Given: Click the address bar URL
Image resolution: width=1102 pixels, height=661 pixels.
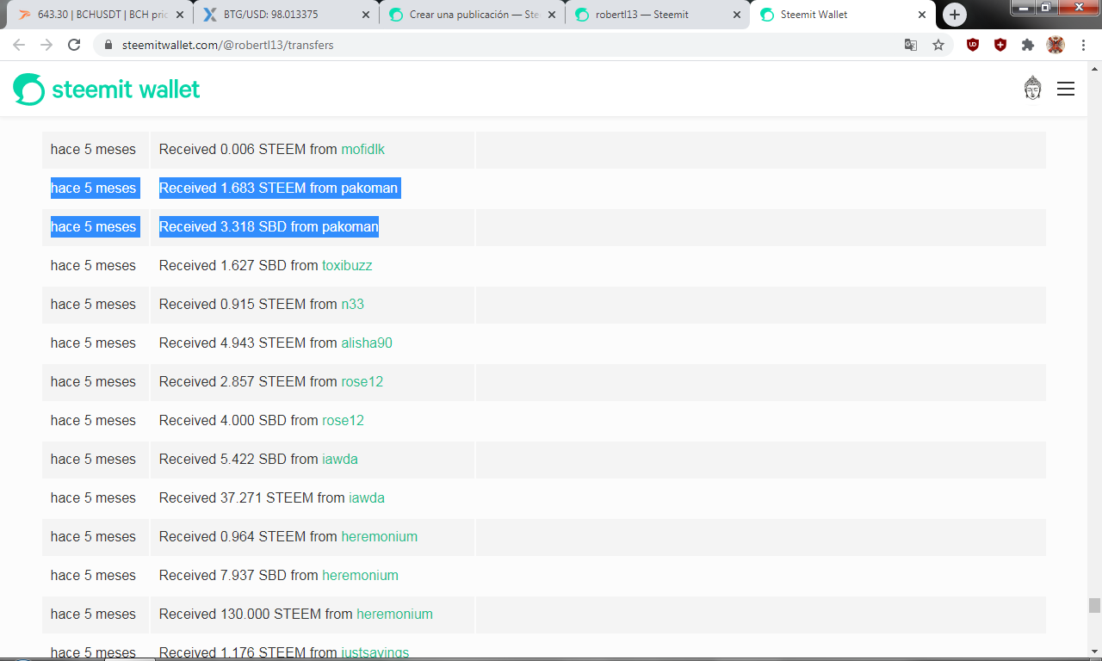Looking at the screenshot, I should click(228, 45).
